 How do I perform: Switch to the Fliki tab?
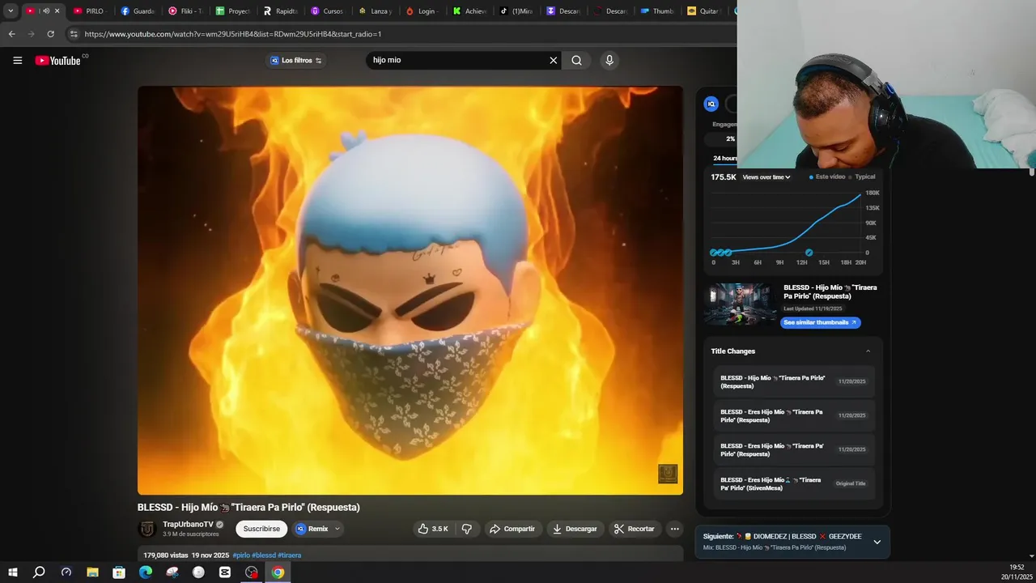coord(185,11)
